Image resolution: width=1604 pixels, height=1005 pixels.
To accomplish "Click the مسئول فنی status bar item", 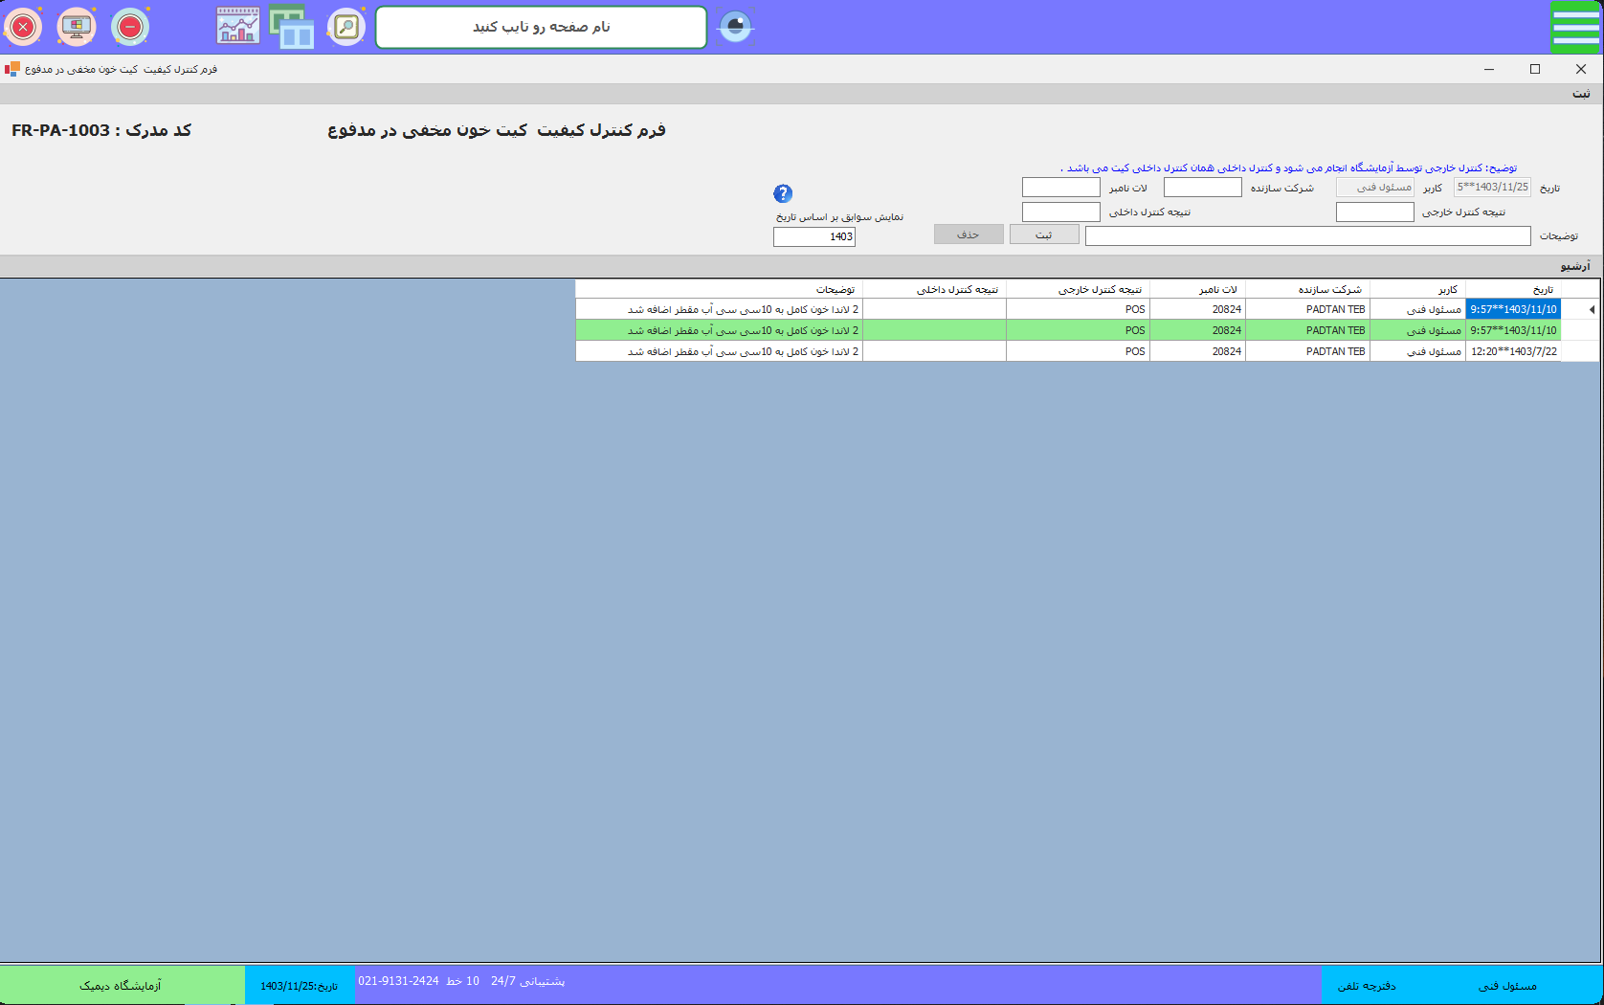I will coord(1507,986).
